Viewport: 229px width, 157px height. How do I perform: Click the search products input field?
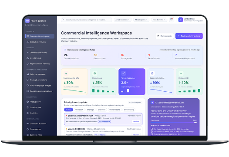(87, 20)
